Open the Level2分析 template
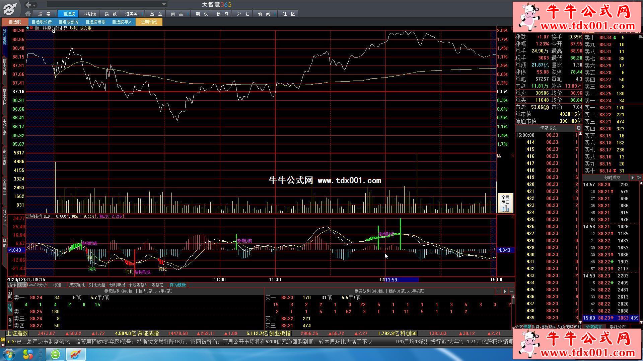Viewport: 643px width, 361px height. (37, 285)
